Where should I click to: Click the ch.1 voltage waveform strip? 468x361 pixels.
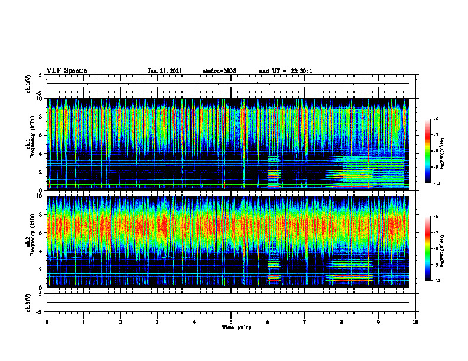pyautogui.click(x=231, y=84)
